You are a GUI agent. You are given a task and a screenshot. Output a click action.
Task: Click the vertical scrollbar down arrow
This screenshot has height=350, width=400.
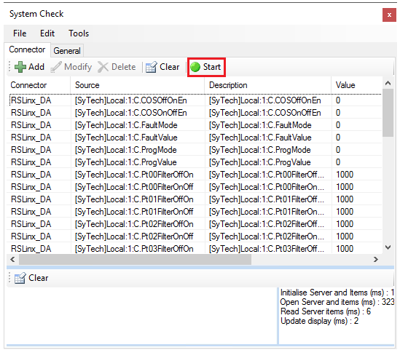388,247
